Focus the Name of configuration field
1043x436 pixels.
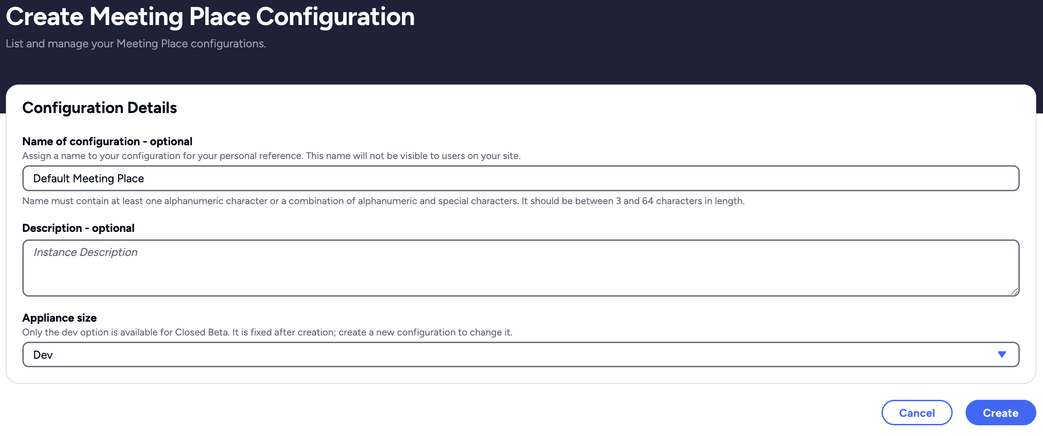pyautogui.click(x=521, y=178)
